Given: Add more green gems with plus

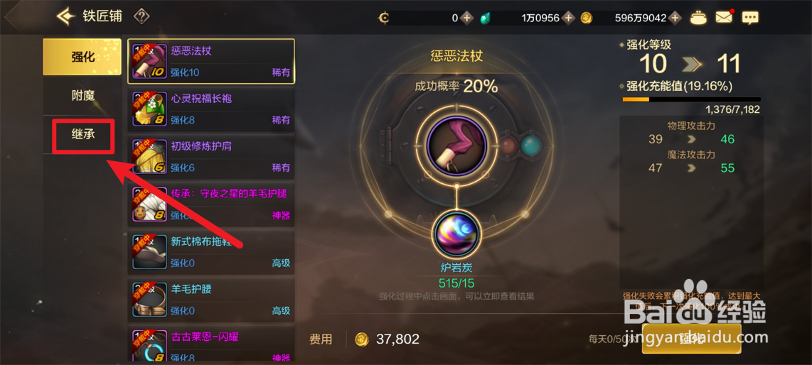Looking at the screenshot, I should click(569, 18).
